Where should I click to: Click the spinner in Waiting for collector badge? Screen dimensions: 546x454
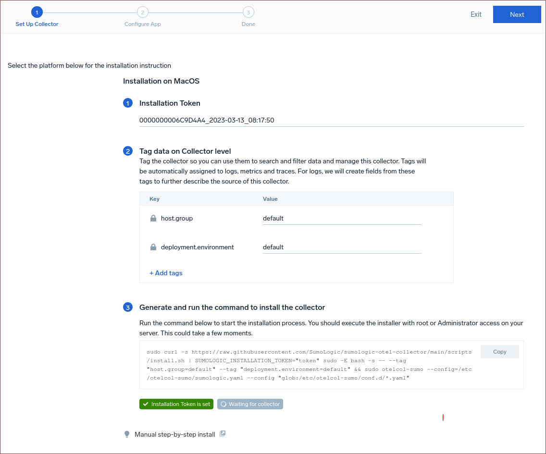pos(223,404)
